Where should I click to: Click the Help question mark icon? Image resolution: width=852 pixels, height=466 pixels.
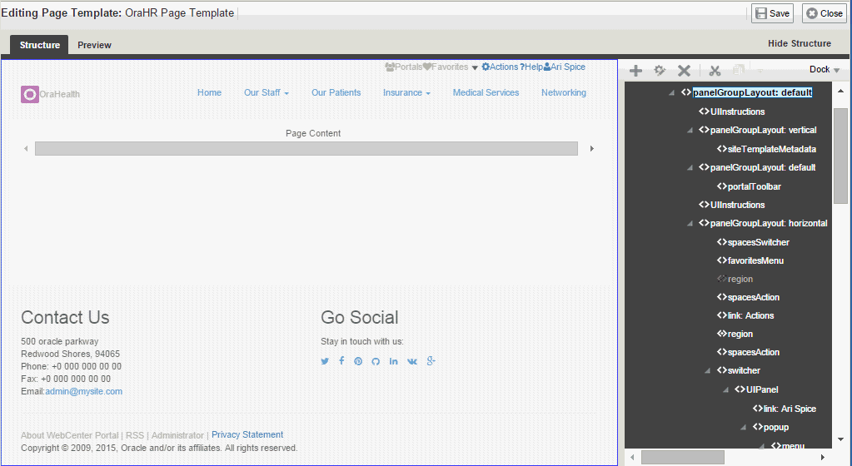pos(522,67)
